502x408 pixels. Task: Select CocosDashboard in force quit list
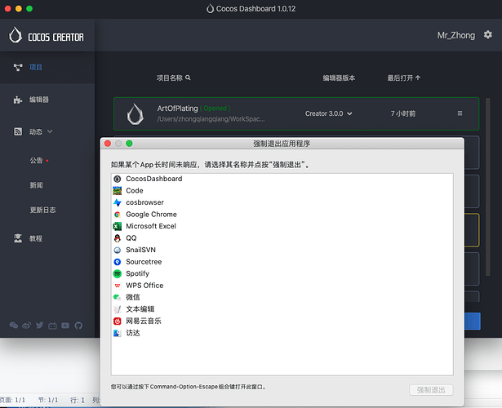pos(282,179)
